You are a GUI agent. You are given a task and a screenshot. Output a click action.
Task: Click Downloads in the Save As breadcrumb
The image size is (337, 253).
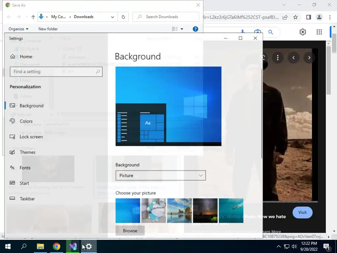point(84,17)
